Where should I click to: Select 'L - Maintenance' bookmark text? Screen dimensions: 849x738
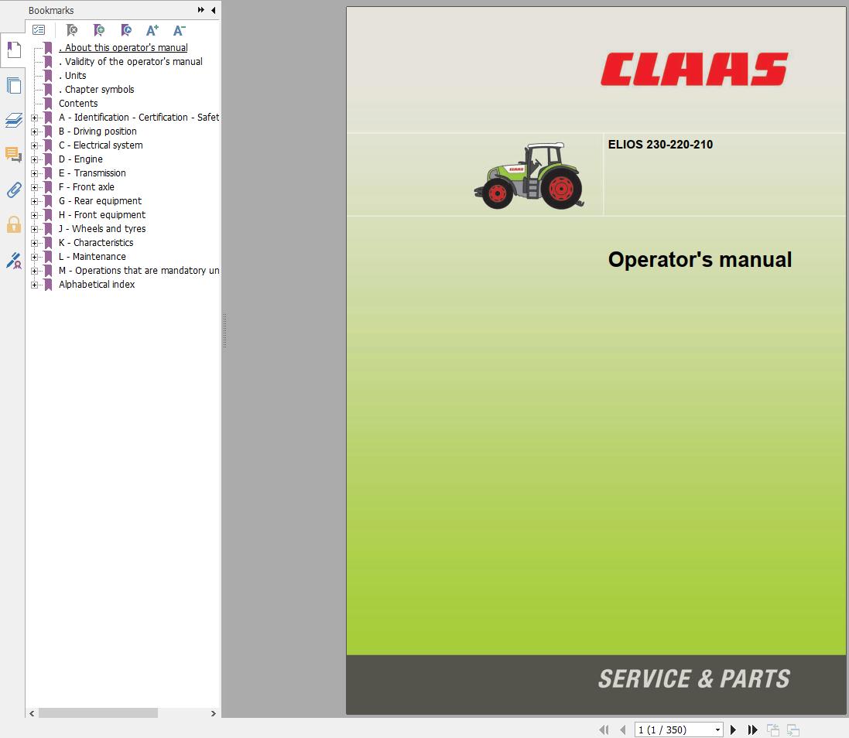tap(93, 257)
